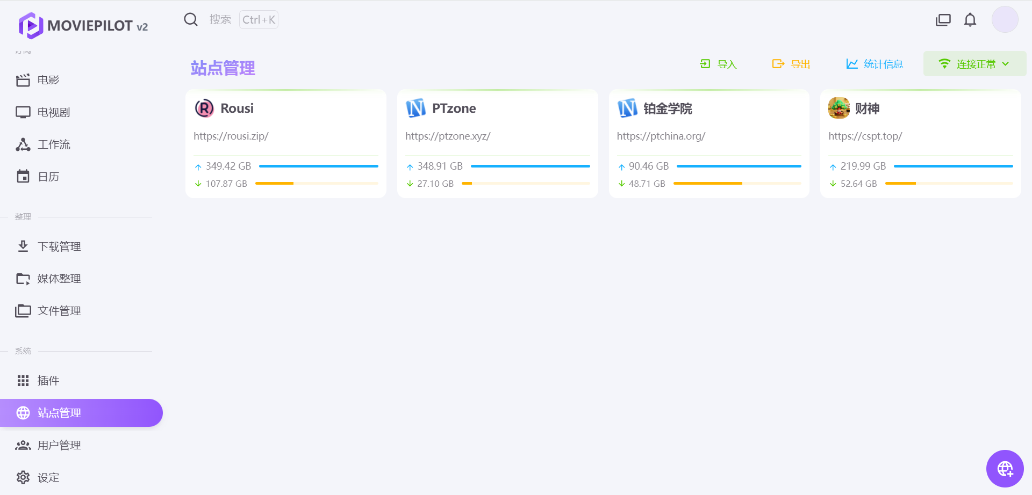Screen dimensions: 1032x495
Task: Click the search magnifier icon
Action: [x=191, y=20]
